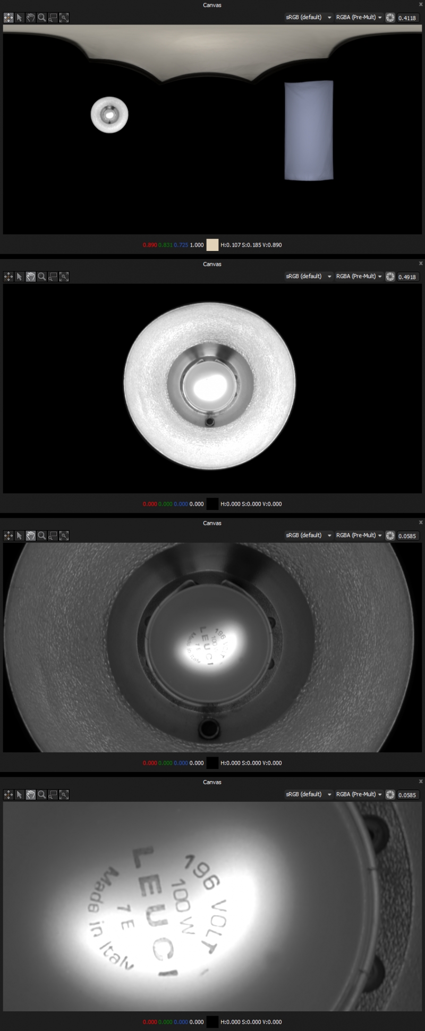Open the RGBA (Pre-Mult) dropdown in bottom Canvas panel
Screen dimensions: 425x1031
pos(359,794)
